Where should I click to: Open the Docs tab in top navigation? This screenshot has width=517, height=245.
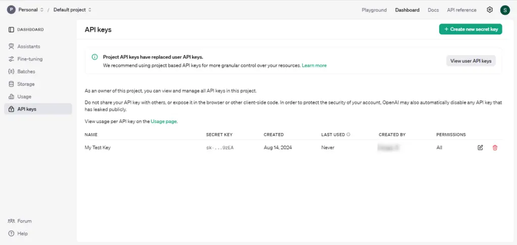point(433,10)
